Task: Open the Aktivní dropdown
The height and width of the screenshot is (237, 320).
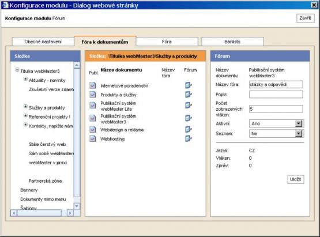Action: tap(299, 123)
